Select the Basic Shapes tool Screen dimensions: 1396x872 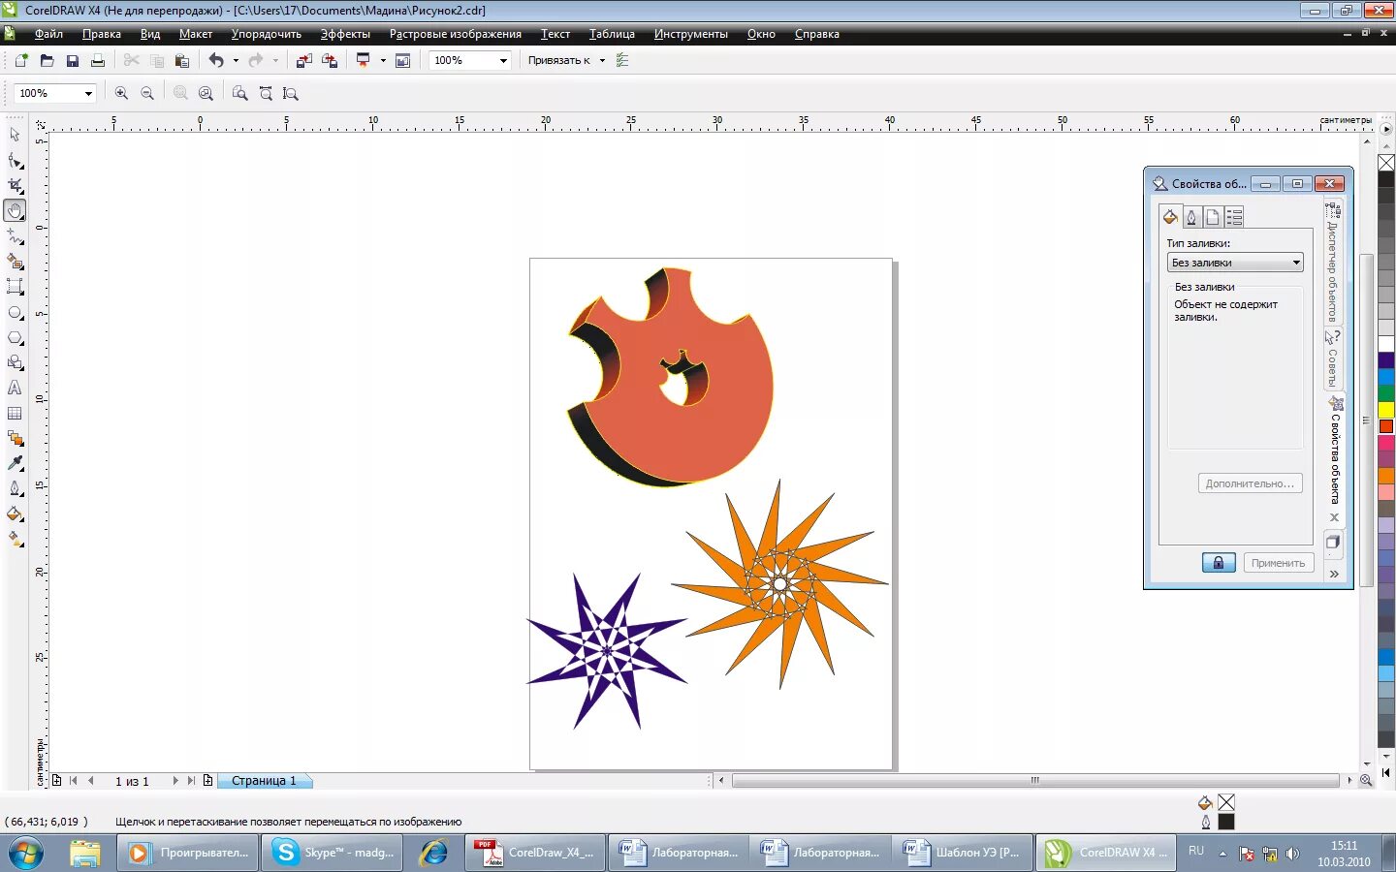[15, 362]
